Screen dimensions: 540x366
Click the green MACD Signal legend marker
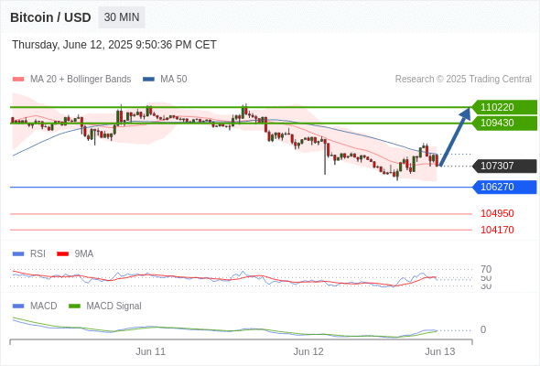(x=74, y=306)
